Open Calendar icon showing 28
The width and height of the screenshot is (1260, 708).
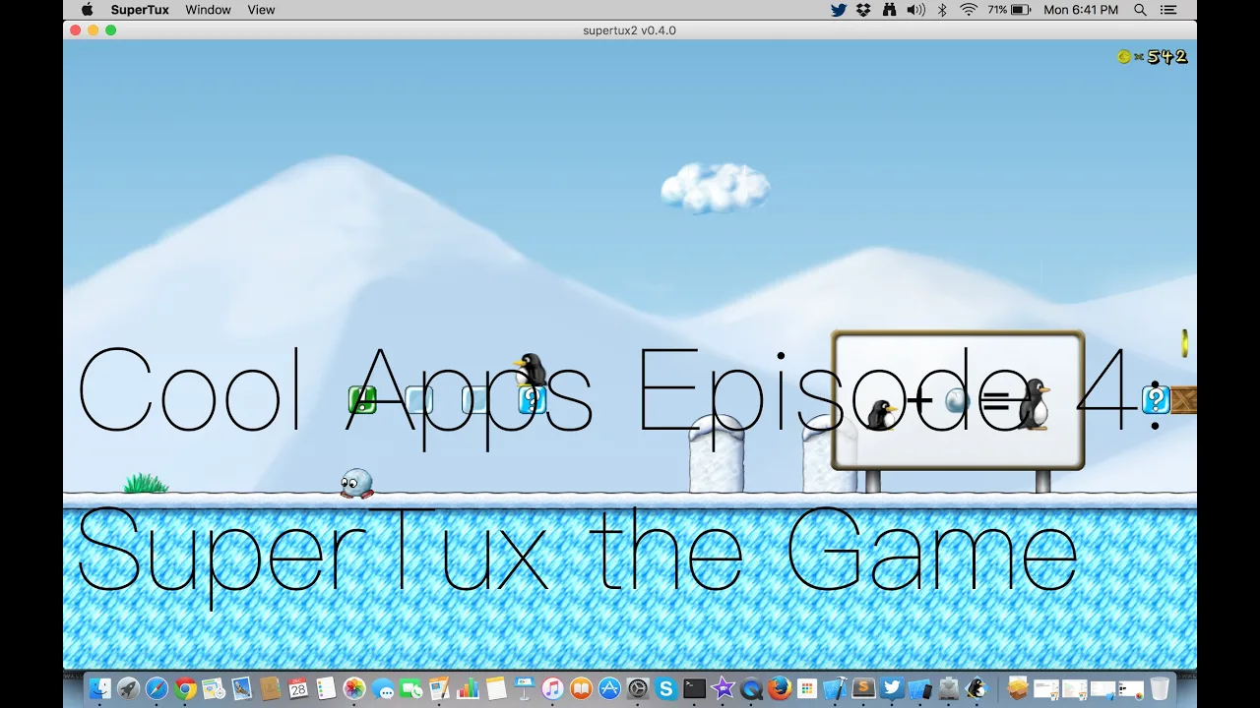click(x=298, y=688)
